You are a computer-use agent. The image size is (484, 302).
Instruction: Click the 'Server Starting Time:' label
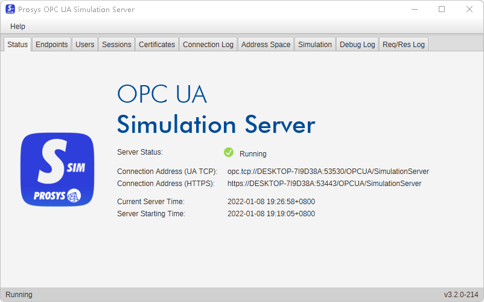click(151, 214)
